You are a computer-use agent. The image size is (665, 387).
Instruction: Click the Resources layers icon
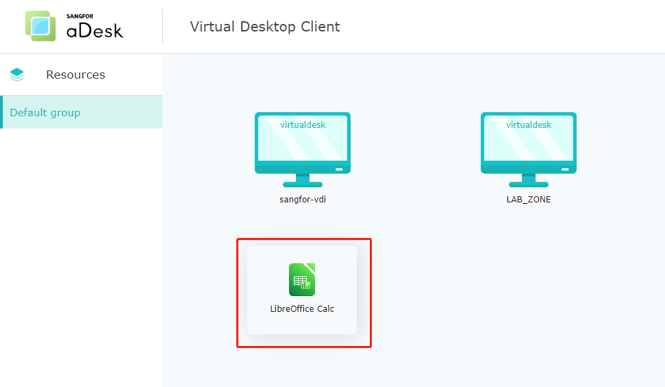[x=17, y=75]
